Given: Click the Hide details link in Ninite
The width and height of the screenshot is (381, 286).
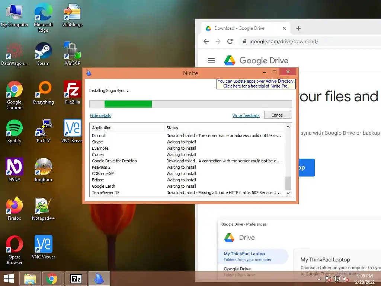Looking at the screenshot, I should click(100, 115).
